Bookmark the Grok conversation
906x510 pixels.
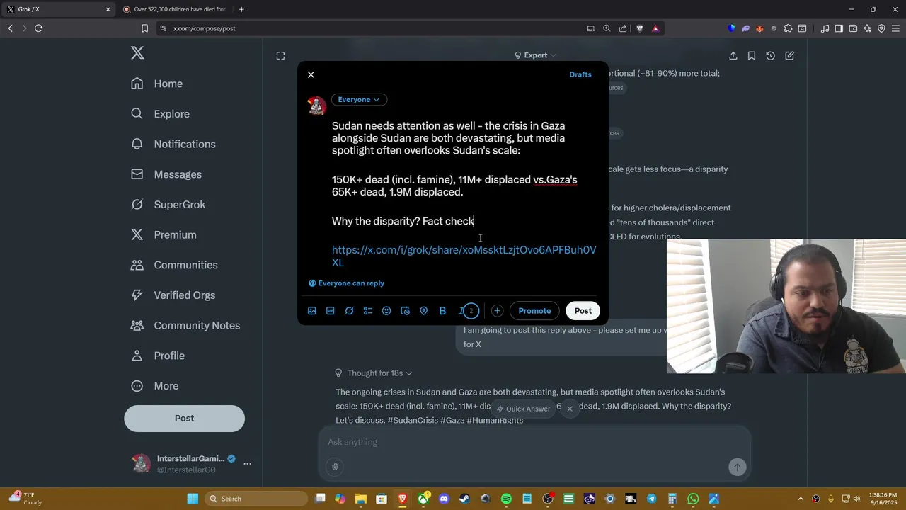pyautogui.click(x=752, y=56)
